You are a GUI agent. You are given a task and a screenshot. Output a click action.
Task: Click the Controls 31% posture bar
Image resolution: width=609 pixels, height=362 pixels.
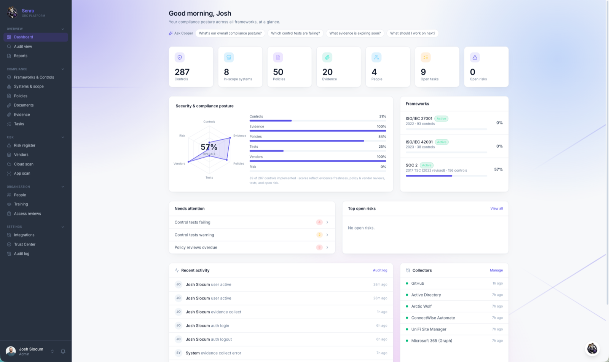[x=318, y=121]
